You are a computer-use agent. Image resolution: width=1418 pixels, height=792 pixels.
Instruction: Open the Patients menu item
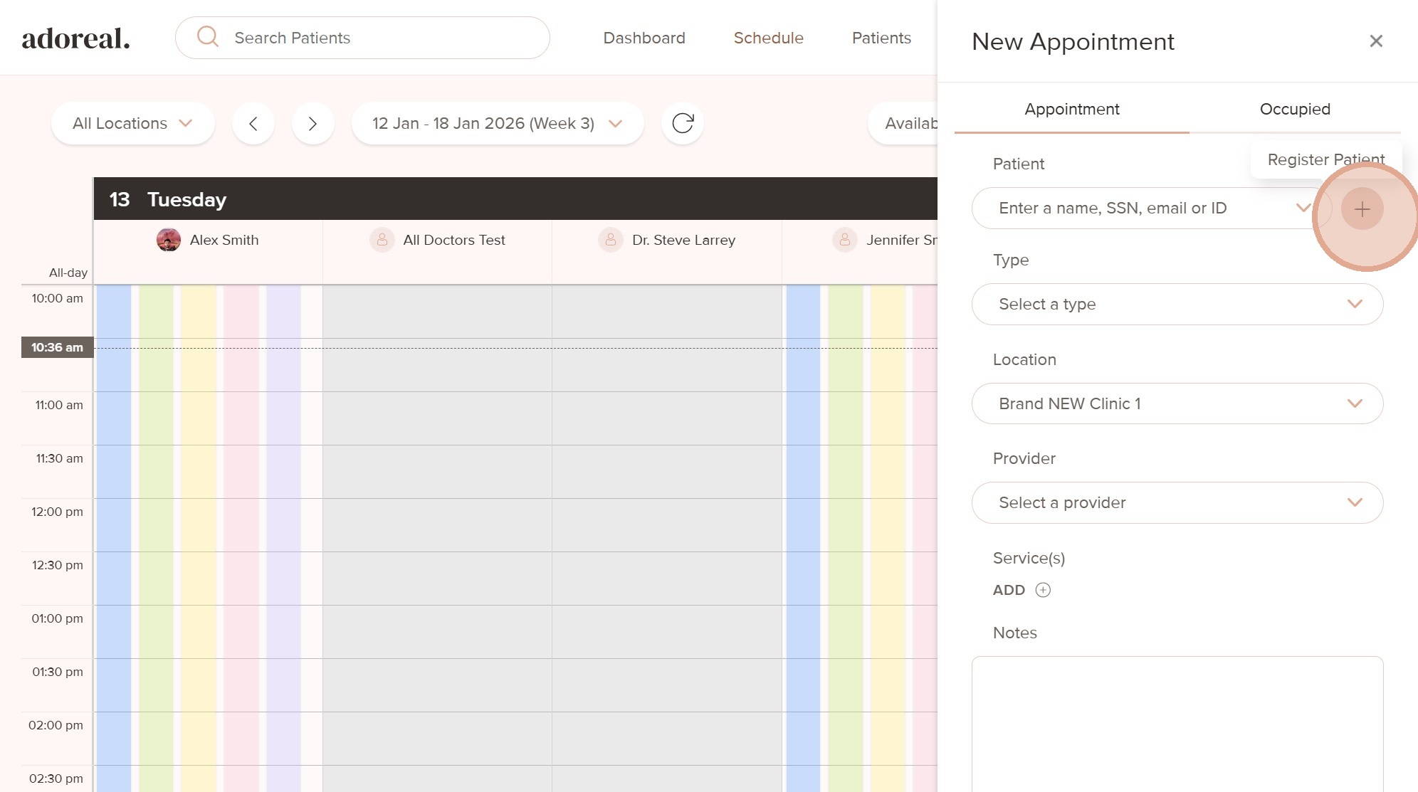(881, 38)
